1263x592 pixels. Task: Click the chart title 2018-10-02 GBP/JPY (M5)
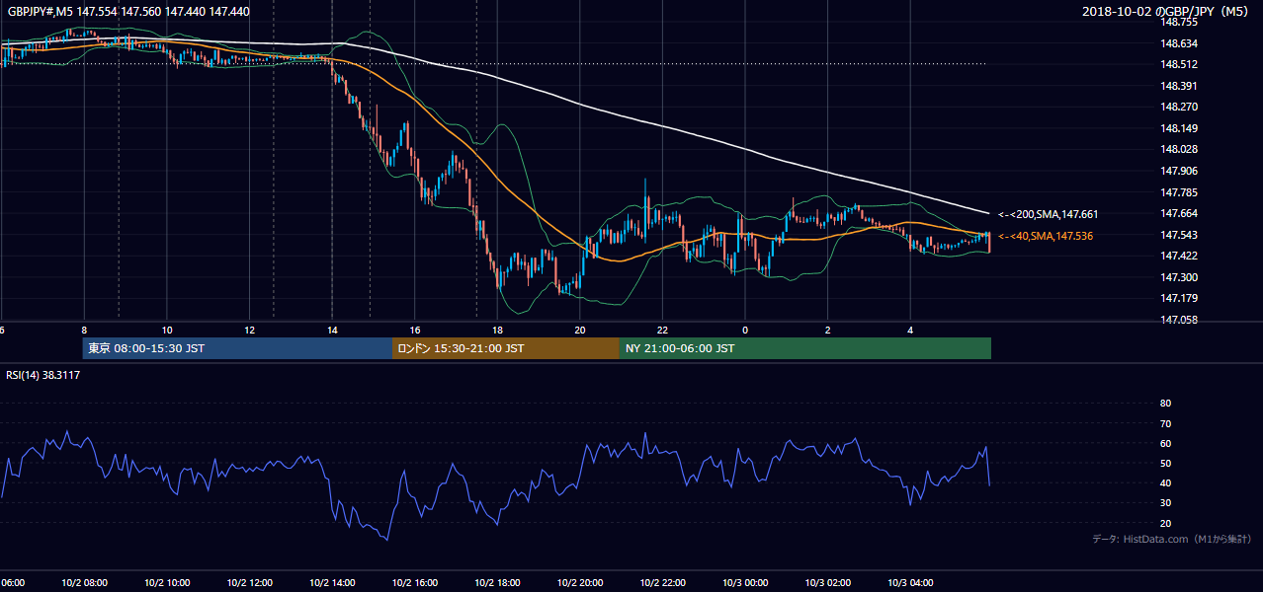click(x=1166, y=11)
